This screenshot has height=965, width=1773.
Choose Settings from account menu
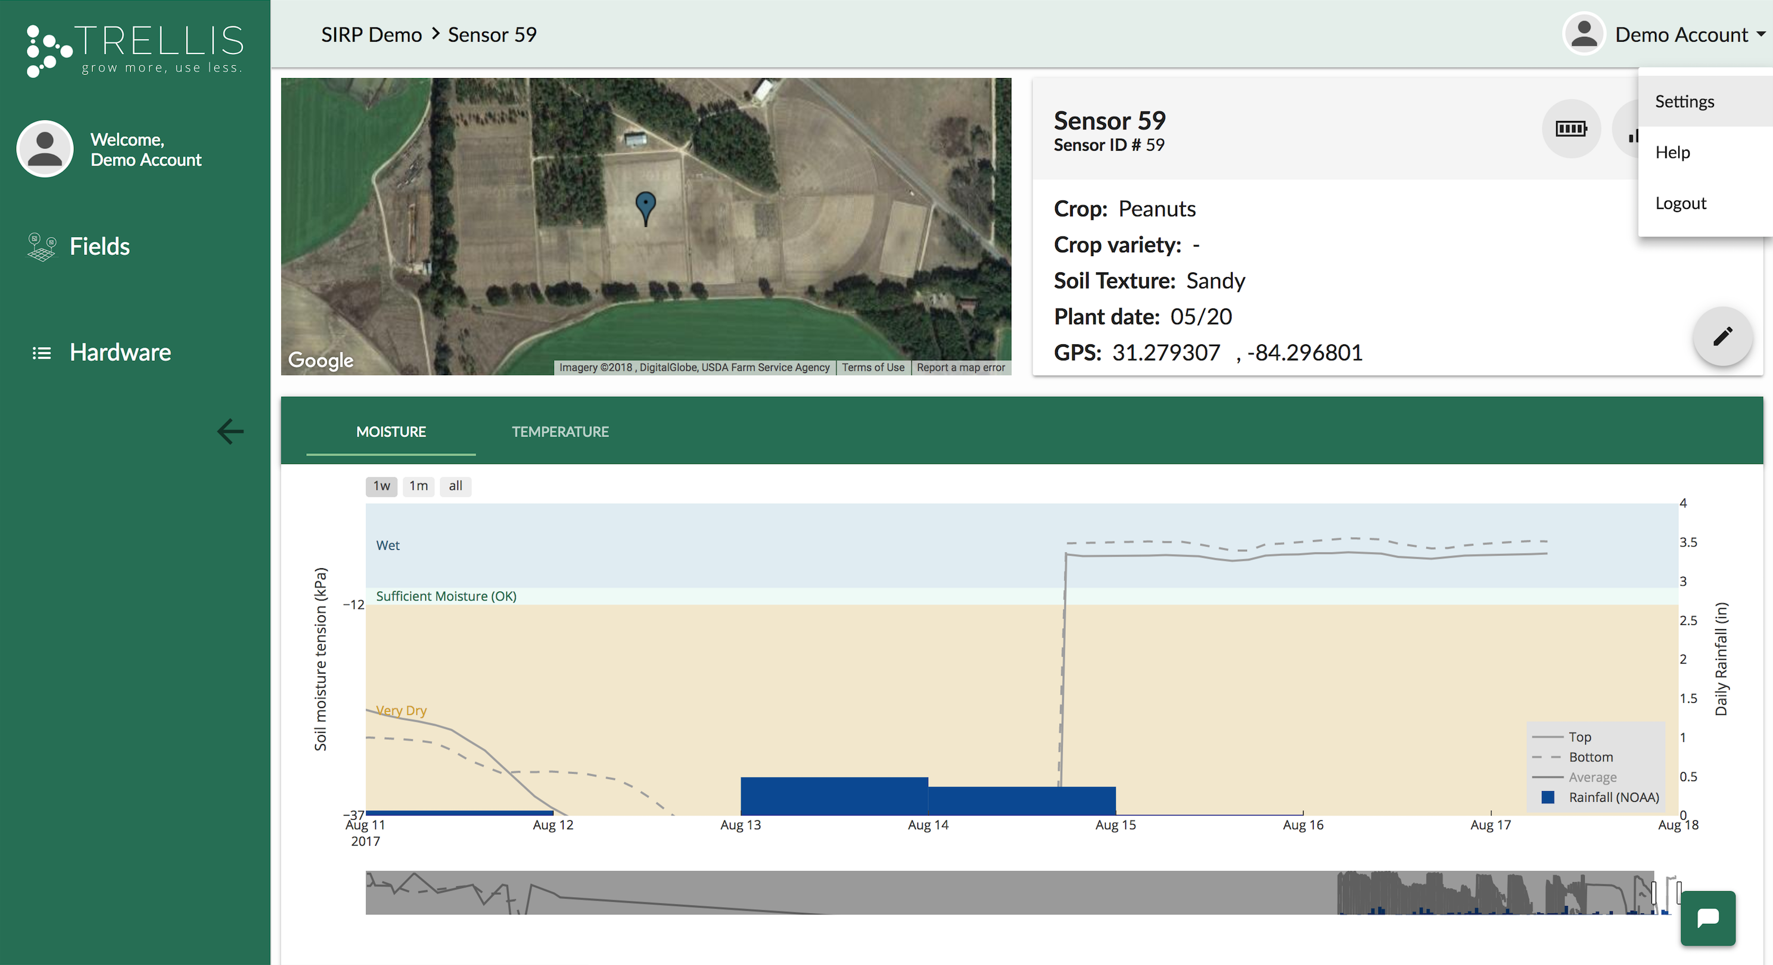(x=1684, y=101)
